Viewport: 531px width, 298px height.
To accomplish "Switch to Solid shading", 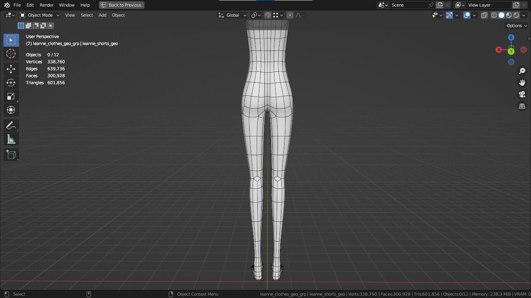I will (501, 15).
